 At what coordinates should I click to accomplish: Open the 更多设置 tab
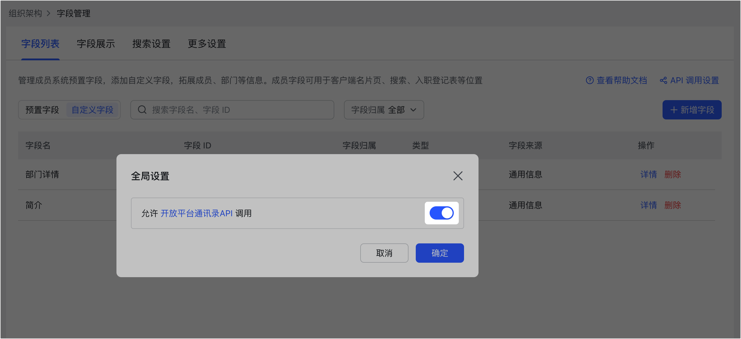(207, 44)
